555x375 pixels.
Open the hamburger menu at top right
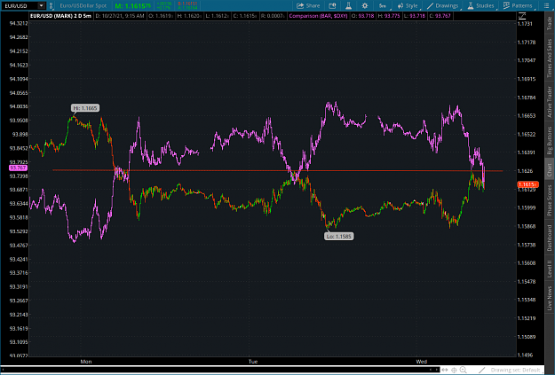point(546,5)
